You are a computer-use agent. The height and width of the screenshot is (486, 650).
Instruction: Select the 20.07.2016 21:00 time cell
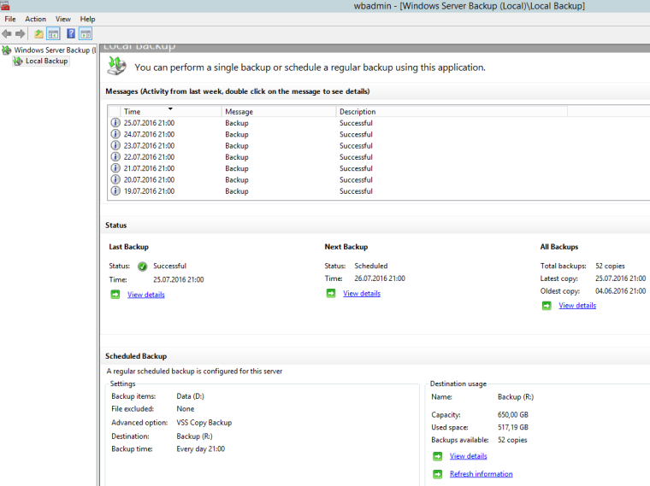click(149, 179)
